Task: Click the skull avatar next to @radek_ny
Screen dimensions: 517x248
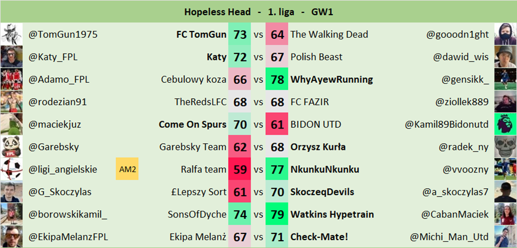Action: click(x=505, y=147)
